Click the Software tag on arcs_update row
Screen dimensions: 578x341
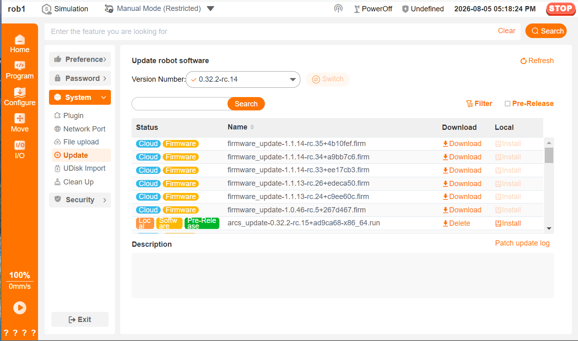coord(169,223)
